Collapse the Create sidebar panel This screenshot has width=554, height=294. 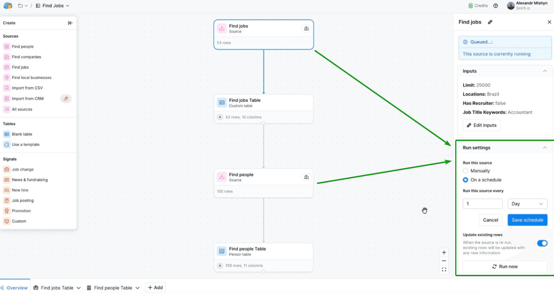coord(70,23)
